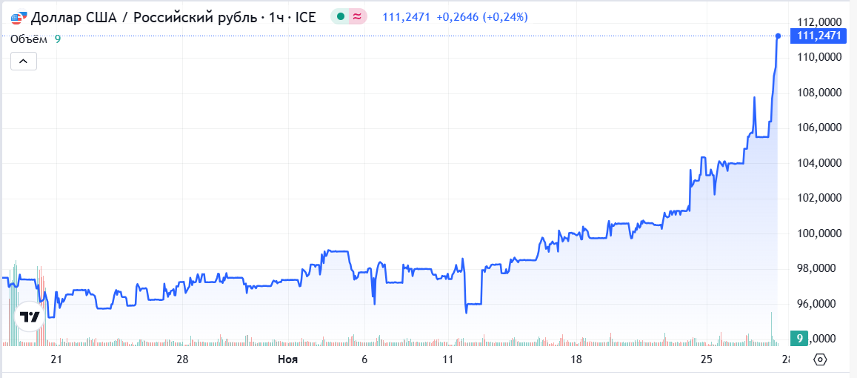Image resolution: width=857 pixels, height=378 pixels.
Task: Click the 18 date label on time axis
Action: (576, 360)
